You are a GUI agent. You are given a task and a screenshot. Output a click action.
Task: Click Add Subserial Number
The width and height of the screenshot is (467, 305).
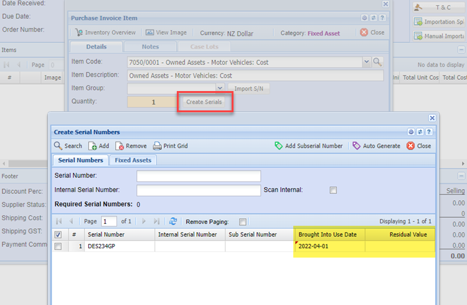click(x=308, y=146)
